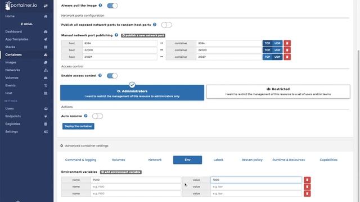
Task: Click the value field containing 1000
Action: pos(256,180)
